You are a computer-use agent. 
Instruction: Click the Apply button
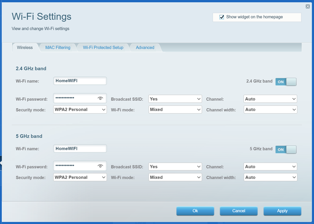[282, 211]
